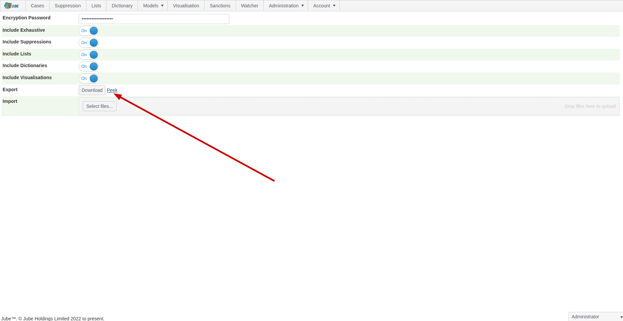Click the Peek link
This screenshot has height=321, width=623.
112,90
